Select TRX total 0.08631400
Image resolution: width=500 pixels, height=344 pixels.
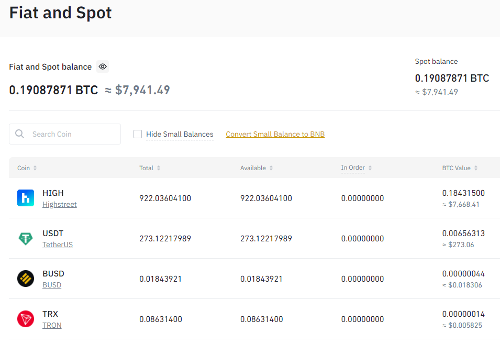pos(161,319)
